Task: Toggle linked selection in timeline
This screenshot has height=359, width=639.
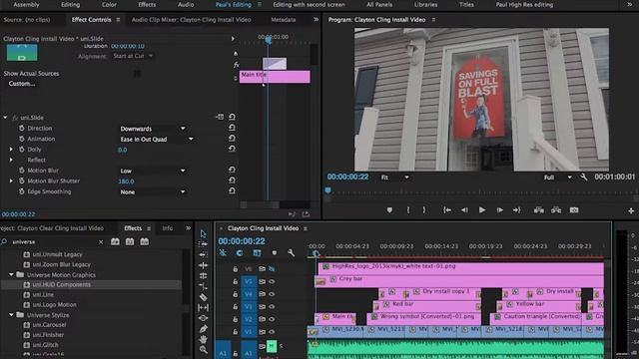Action: [257, 252]
